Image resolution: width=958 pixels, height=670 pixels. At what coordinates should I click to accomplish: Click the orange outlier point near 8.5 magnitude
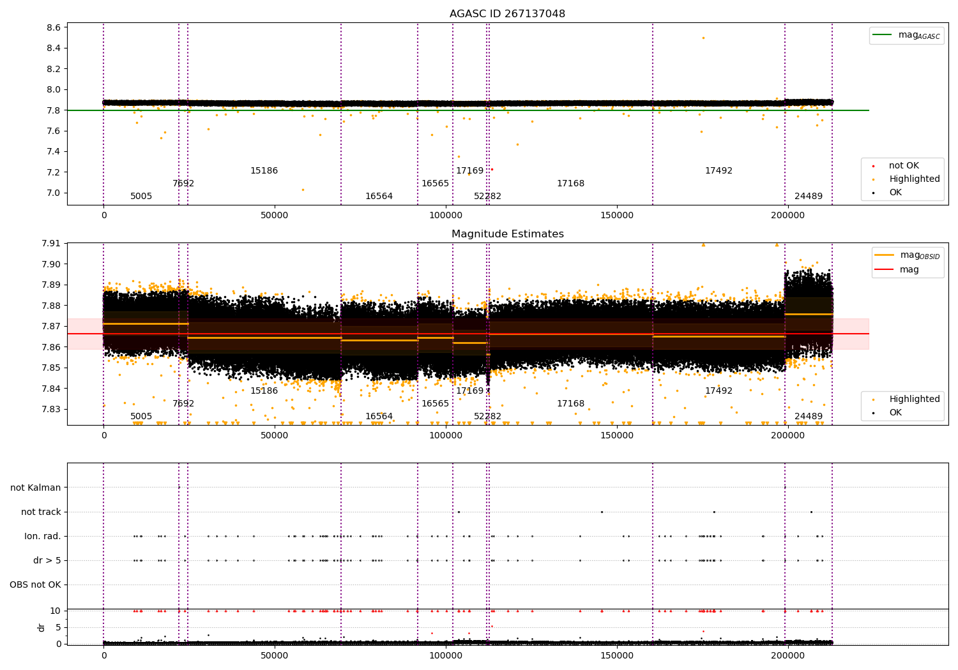[703, 38]
